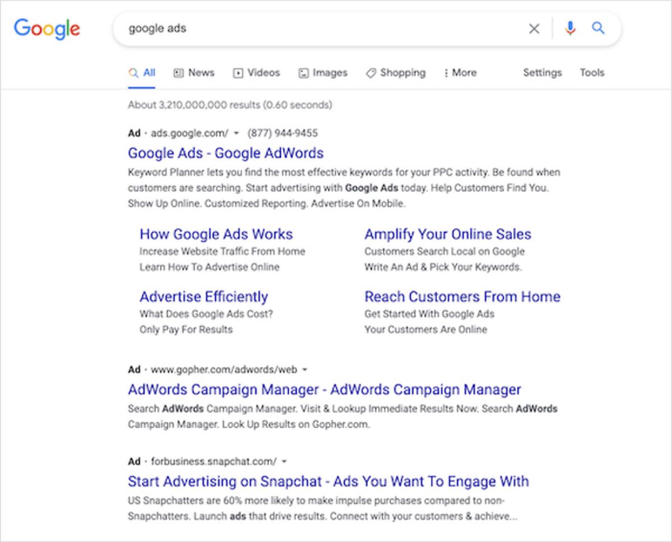This screenshot has width=672, height=542.
Task: Open search Tools
Action: tap(592, 72)
